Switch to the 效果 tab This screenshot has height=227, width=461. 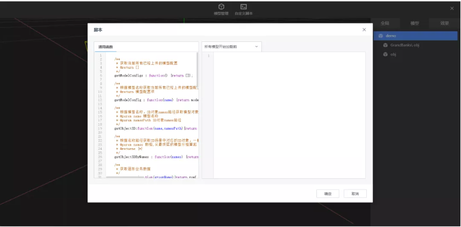click(x=444, y=23)
